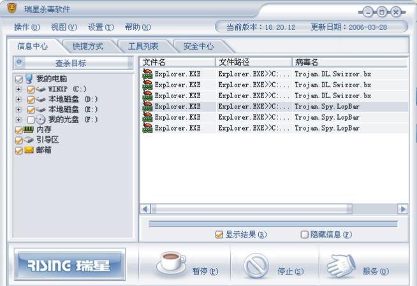Click the local disk (D:) drive icon
The image size is (417, 286).
tap(41, 99)
